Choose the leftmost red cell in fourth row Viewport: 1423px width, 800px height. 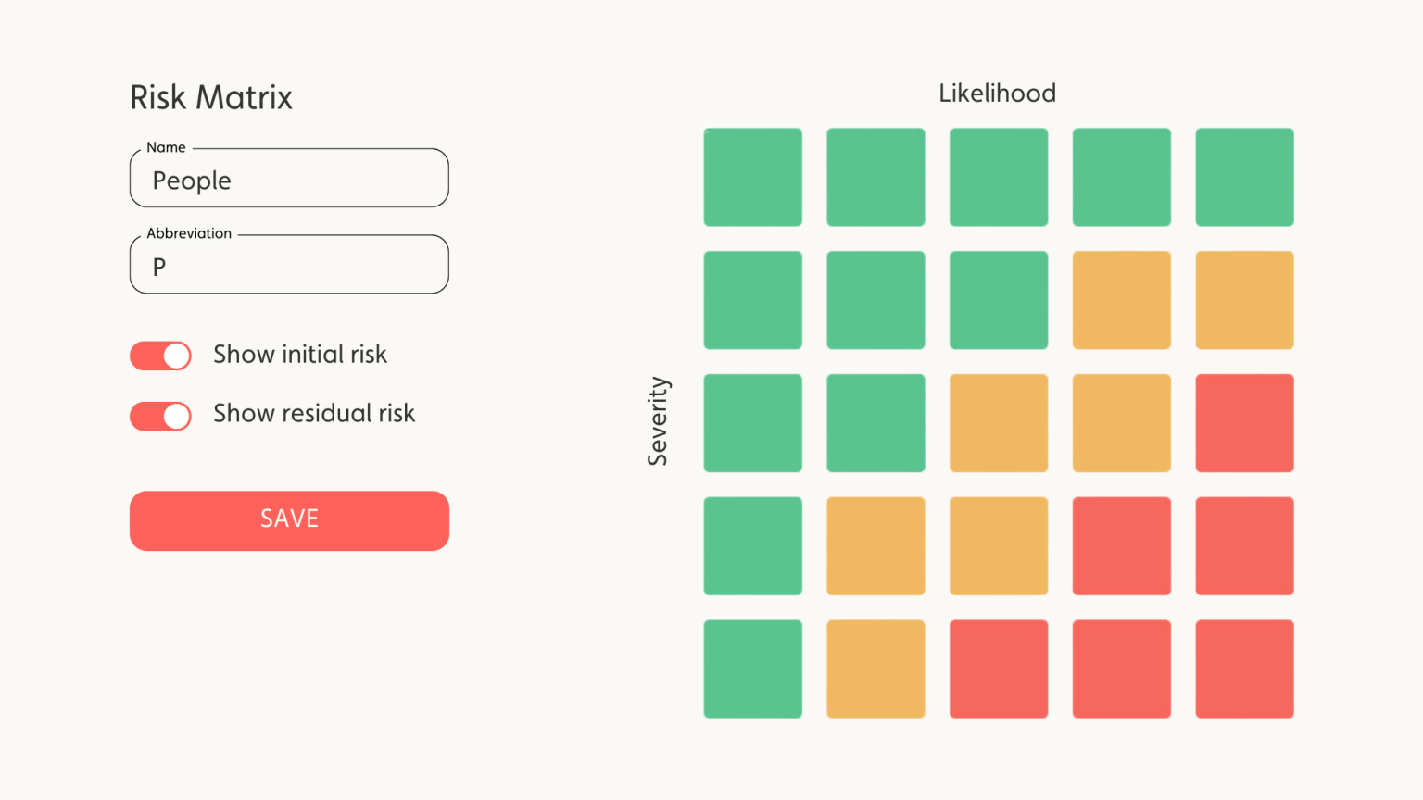point(1121,545)
